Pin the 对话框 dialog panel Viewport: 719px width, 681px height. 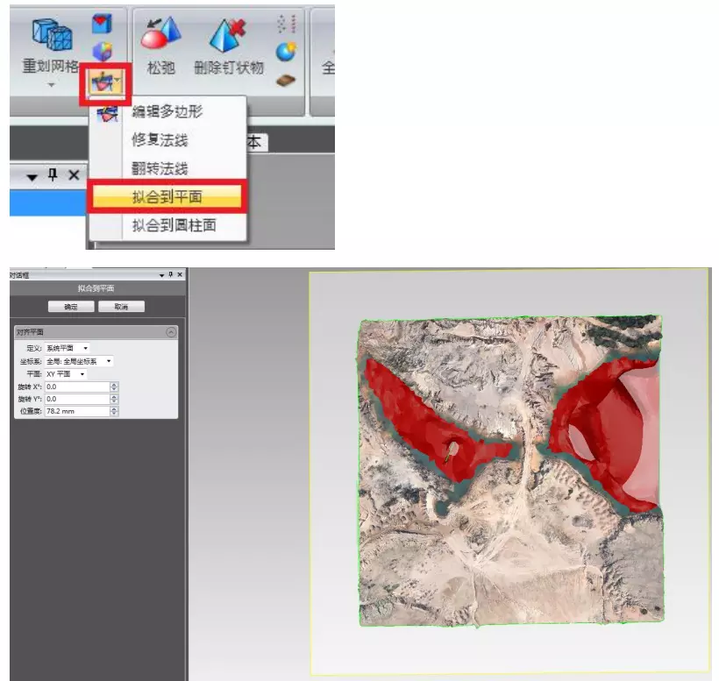(x=170, y=275)
